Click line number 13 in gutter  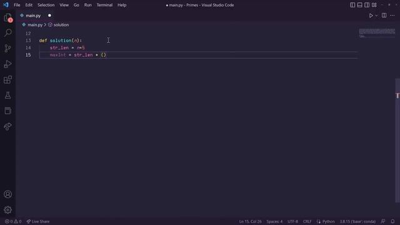[x=28, y=41]
